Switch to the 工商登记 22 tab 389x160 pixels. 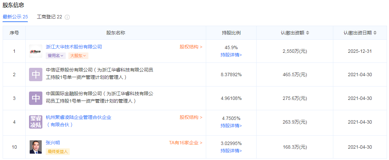(x=49, y=17)
